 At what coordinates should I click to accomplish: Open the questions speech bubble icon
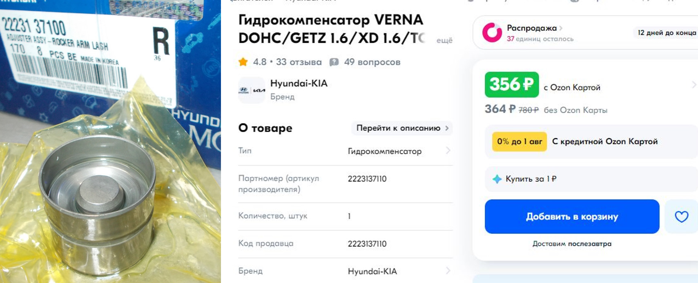(x=334, y=62)
